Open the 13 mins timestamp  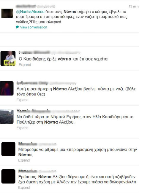point(134,7)
